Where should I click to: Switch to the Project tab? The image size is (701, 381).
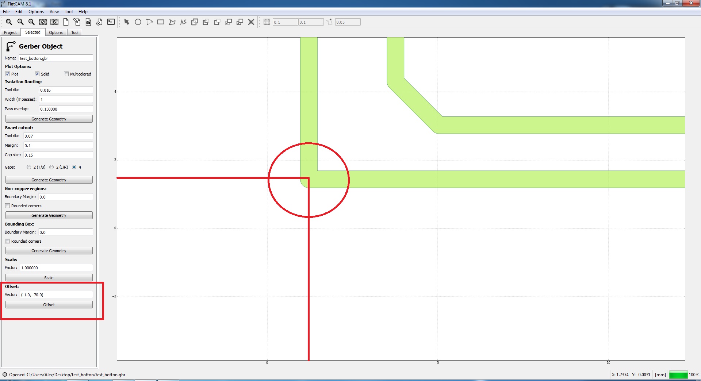(10, 32)
